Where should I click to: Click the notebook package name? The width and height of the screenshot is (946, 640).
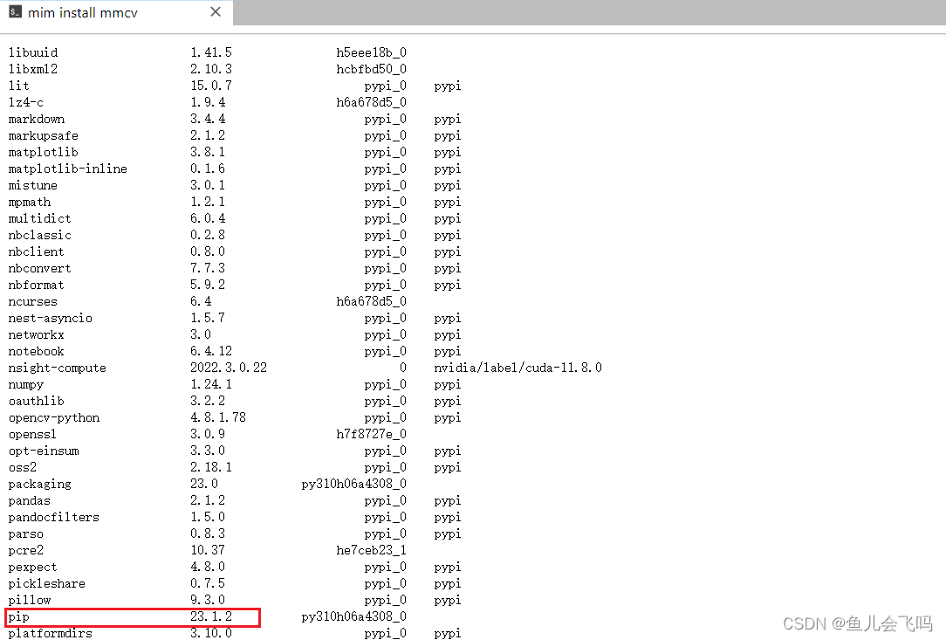(36, 351)
